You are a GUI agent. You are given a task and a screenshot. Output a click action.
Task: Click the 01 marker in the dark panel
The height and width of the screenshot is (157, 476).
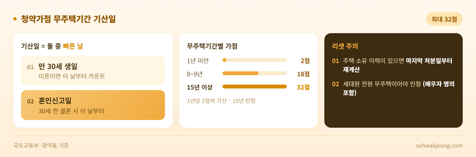(335, 61)
